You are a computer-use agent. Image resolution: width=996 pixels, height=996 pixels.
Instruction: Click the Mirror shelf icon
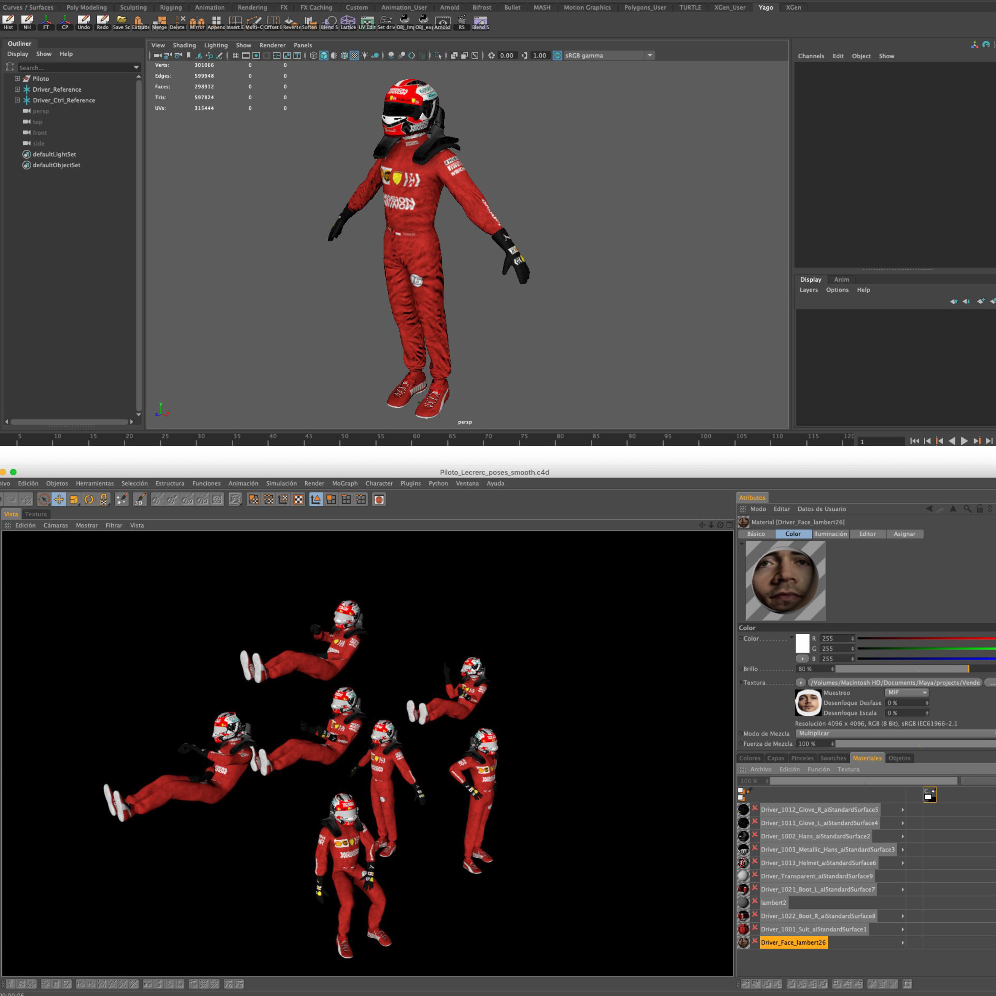click(196, 22)
